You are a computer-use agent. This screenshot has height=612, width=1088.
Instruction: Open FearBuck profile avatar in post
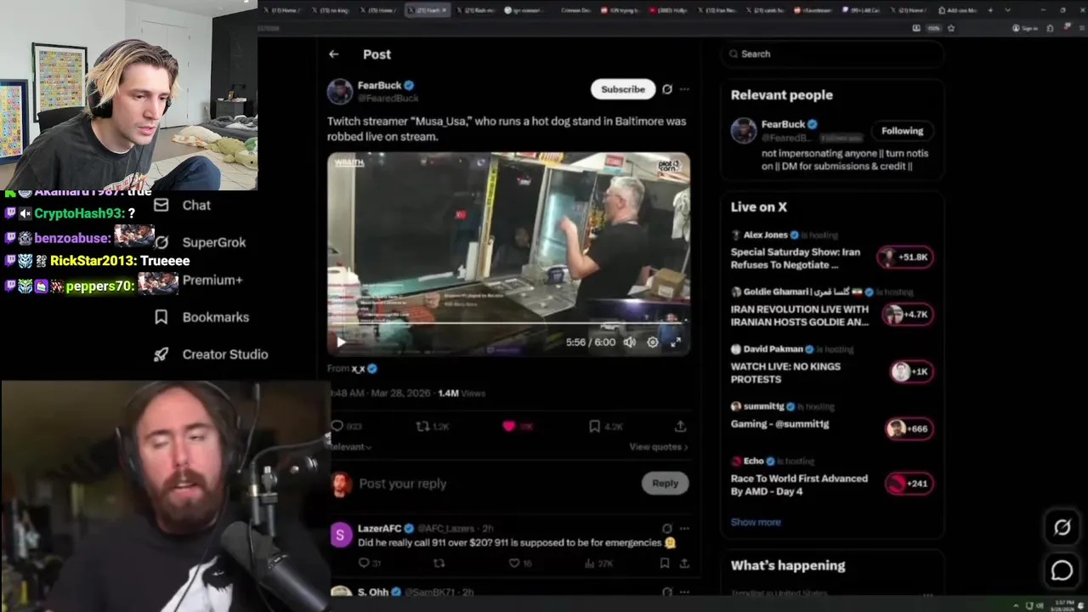point(340,91)
